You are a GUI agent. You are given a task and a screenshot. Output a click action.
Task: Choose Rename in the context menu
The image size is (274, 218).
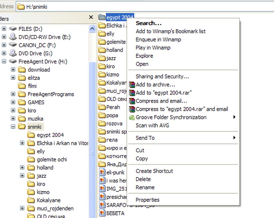tap(145, 187)
